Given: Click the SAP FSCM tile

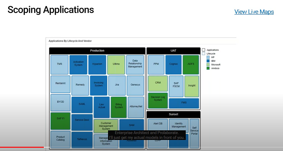Looking at the screenshot, I should click(176, 86).
